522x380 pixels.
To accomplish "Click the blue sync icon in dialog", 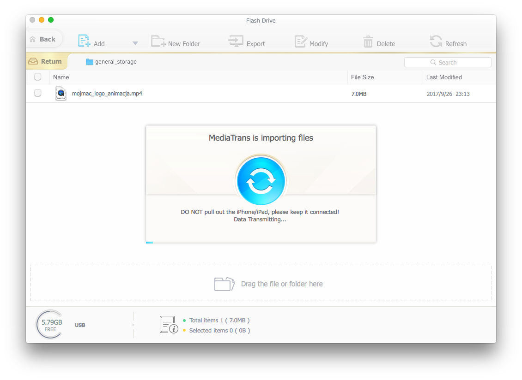I will tap(261, 181).
